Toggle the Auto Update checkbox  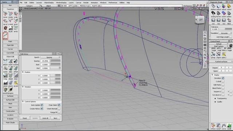coord(42,105)
